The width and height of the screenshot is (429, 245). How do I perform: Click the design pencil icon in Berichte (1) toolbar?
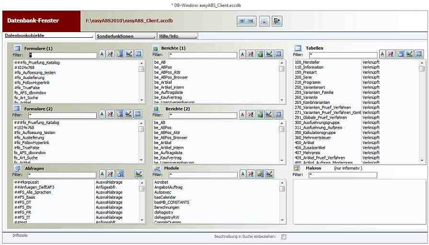point(269,54)
